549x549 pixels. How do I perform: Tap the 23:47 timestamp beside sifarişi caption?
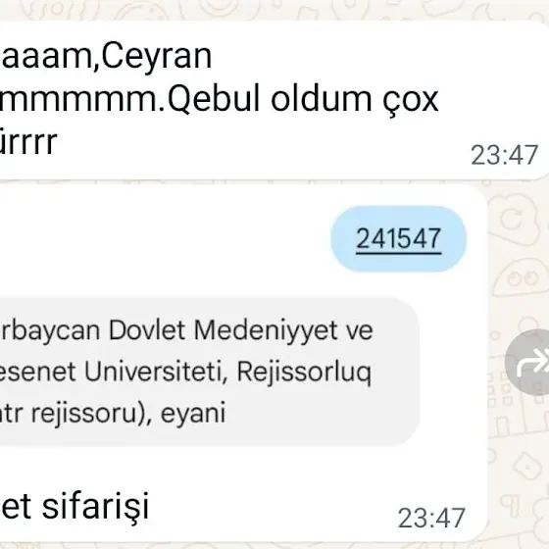(x=431, y=518)
